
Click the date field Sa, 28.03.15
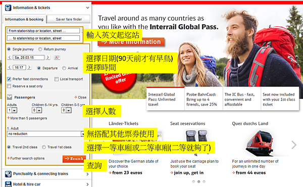click(29, 58)
